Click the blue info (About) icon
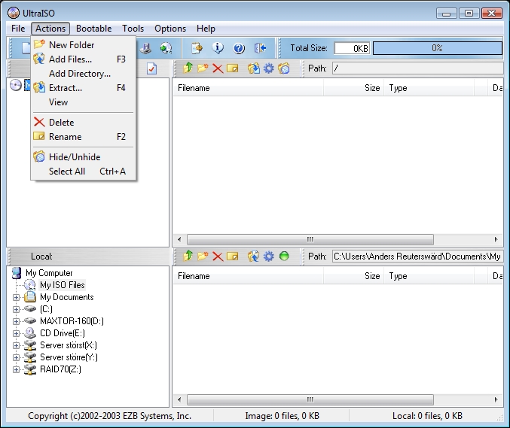 [x=218, y=48]
